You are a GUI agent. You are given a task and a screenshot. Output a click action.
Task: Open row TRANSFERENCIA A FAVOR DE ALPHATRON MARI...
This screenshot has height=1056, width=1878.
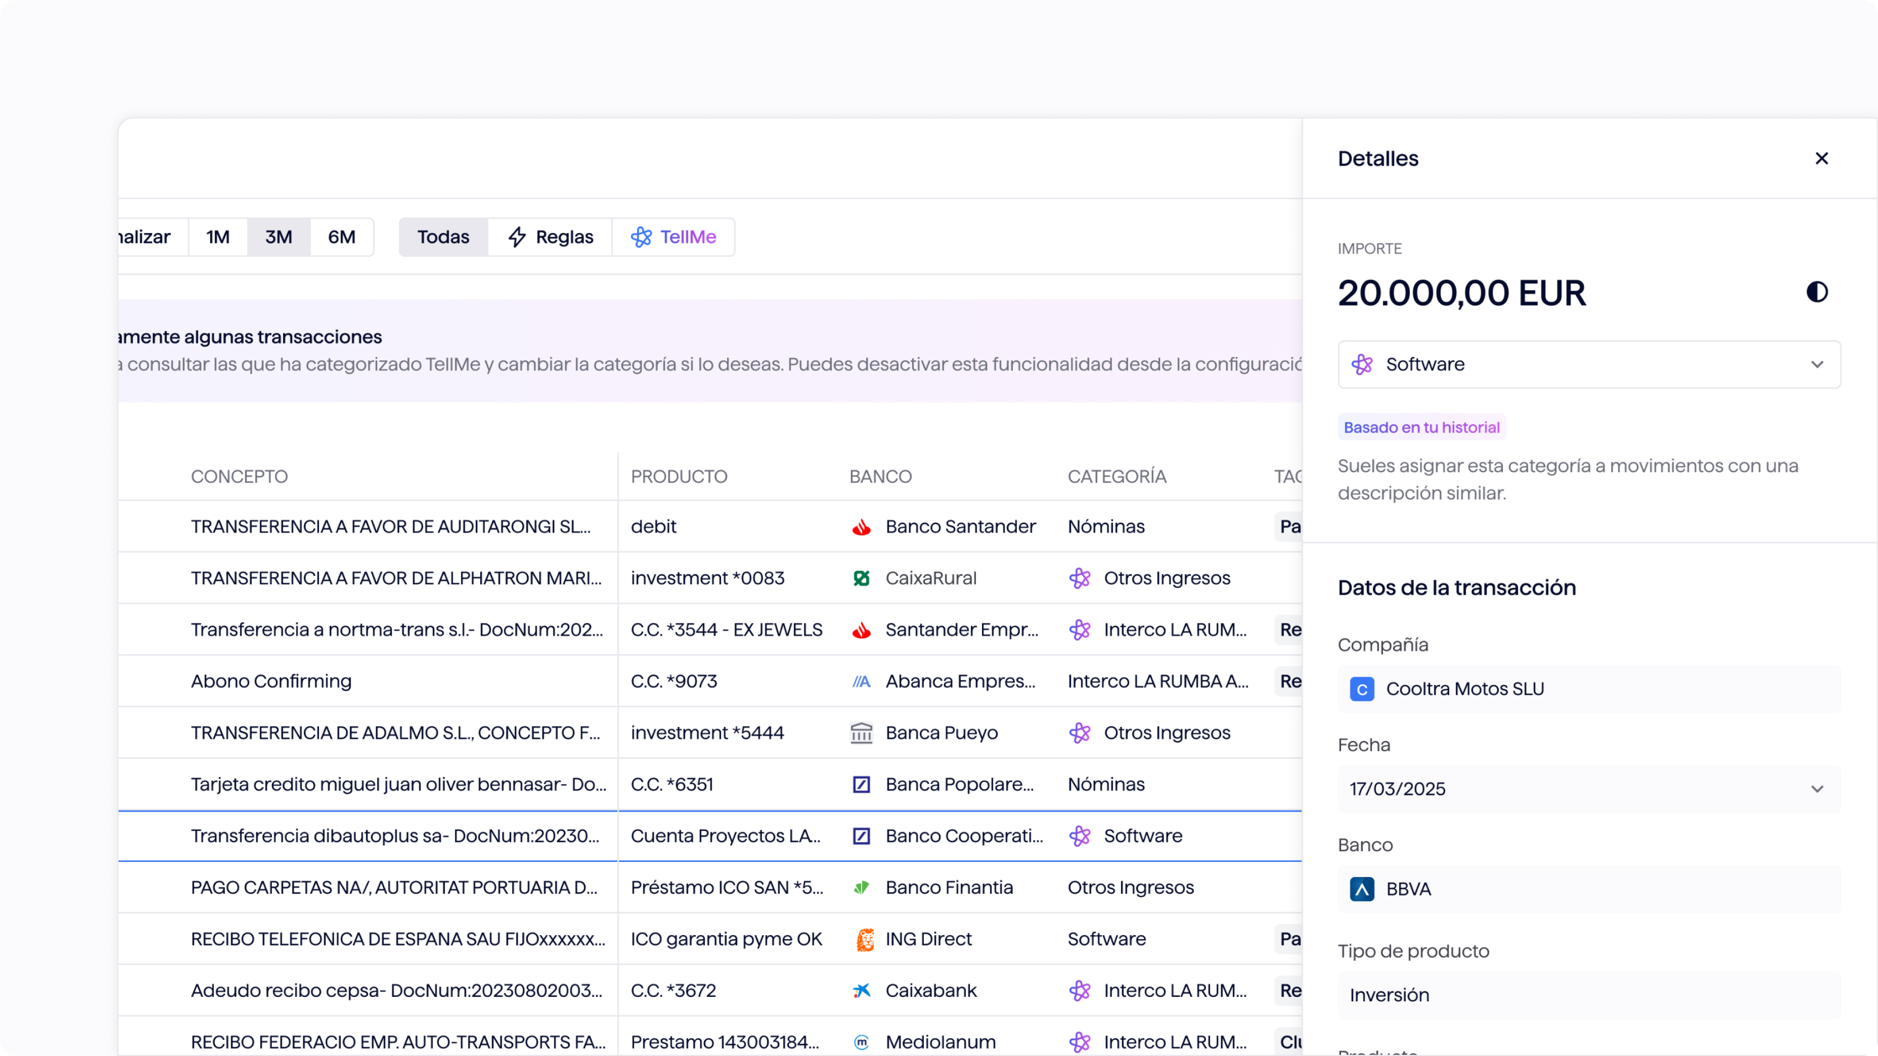click(710, 578)
